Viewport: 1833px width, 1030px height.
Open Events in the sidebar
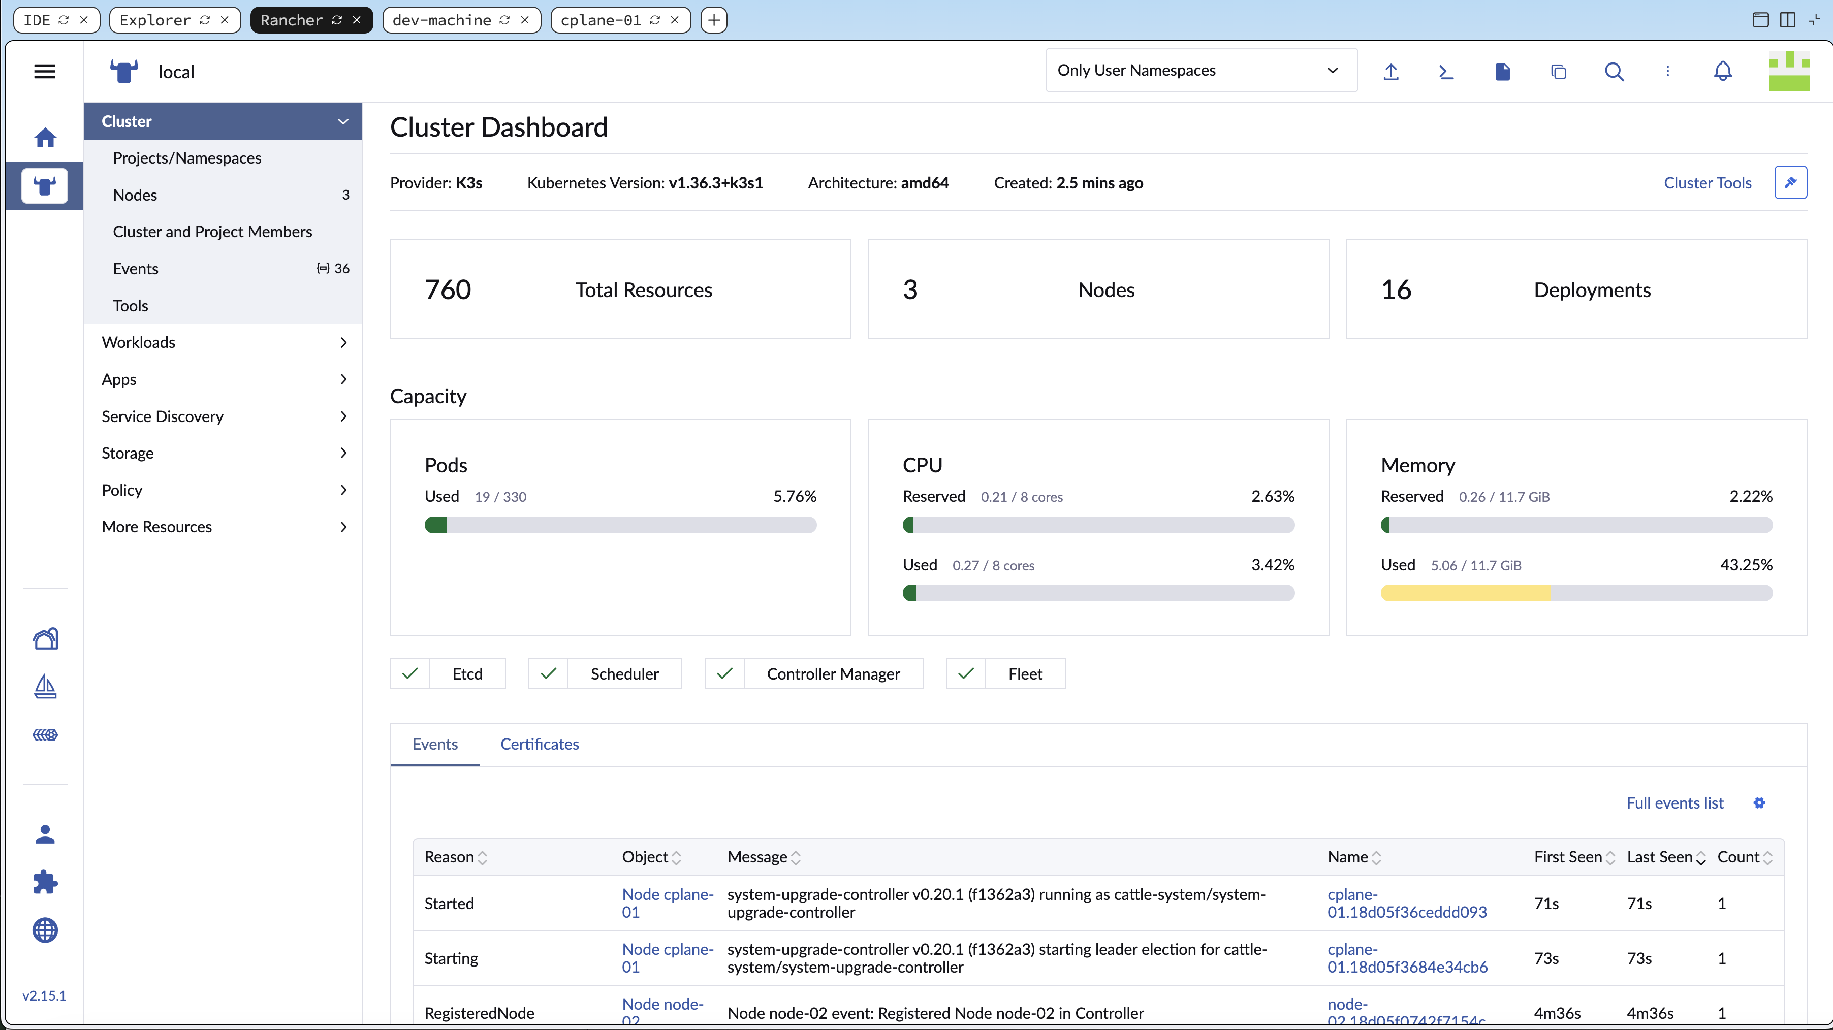click(x=223, y=269)
